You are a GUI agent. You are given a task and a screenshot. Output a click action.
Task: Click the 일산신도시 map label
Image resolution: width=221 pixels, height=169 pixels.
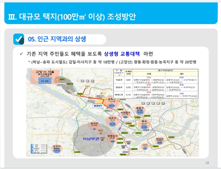(x=61, y=84)
